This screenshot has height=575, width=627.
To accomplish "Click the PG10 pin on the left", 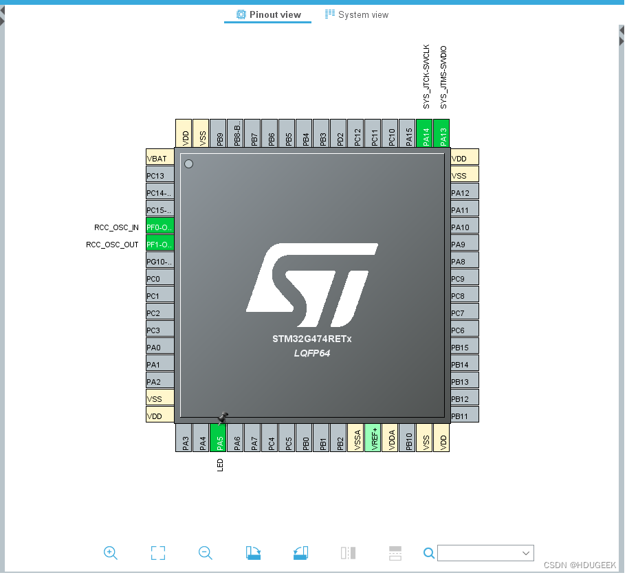I will (x=160, y=262).
